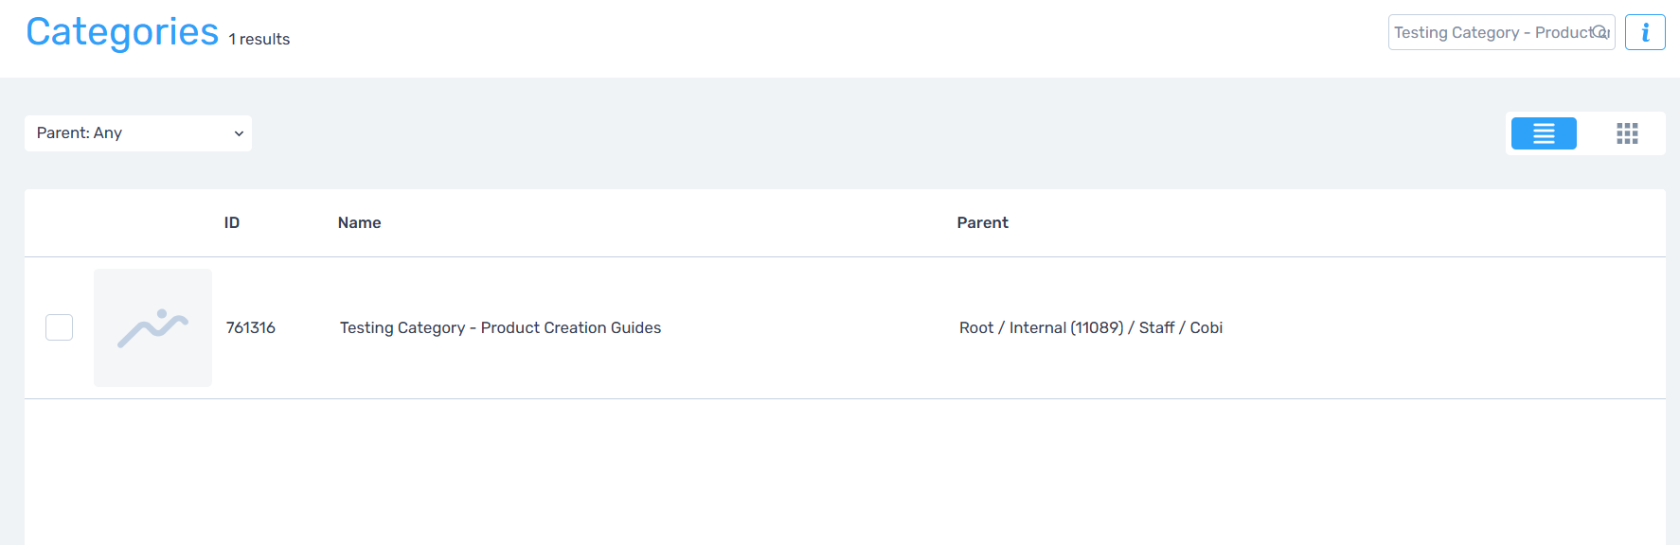The image size is (1680, 545).
Task: Switch to list view
Action: pos(1544,133)
